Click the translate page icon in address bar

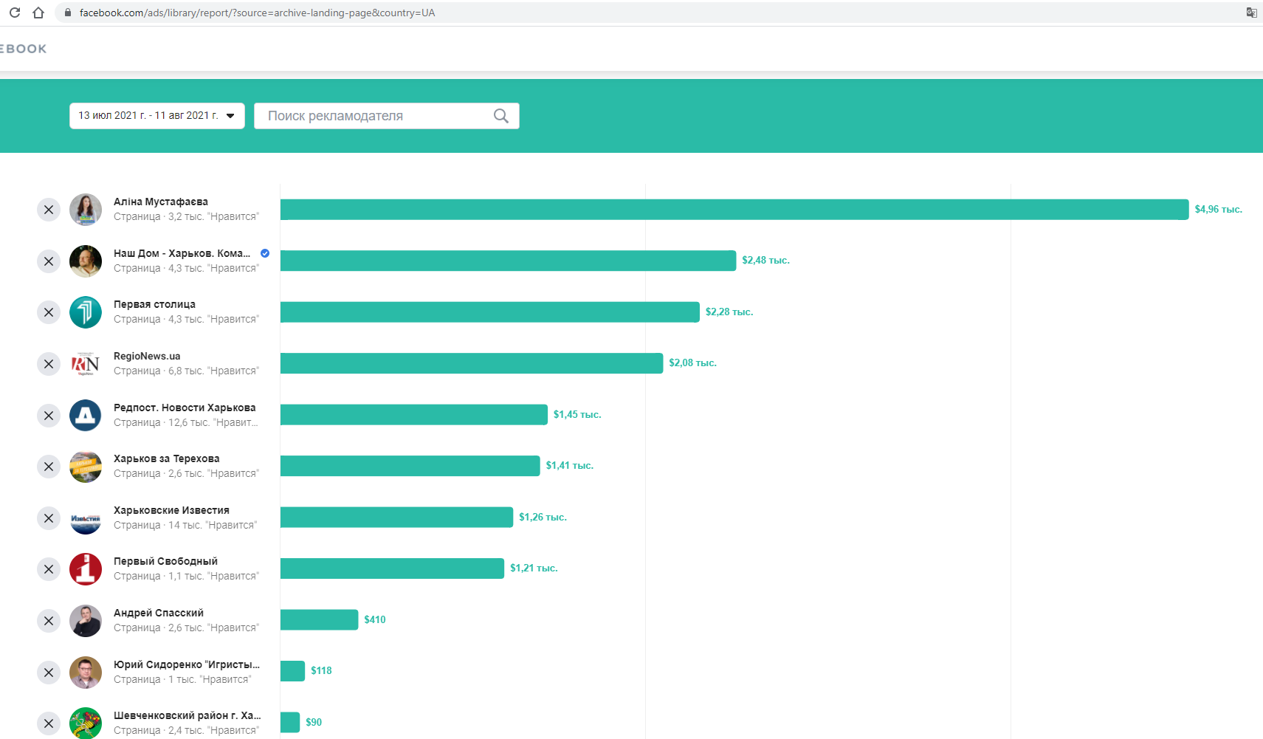(x=1251, y=13)
